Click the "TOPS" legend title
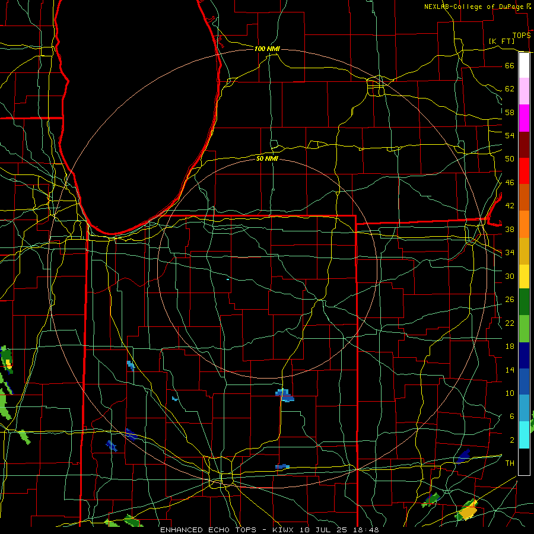 (522, 36)
